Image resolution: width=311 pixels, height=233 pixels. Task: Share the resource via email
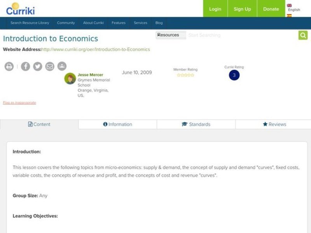[x=49, y=66]
